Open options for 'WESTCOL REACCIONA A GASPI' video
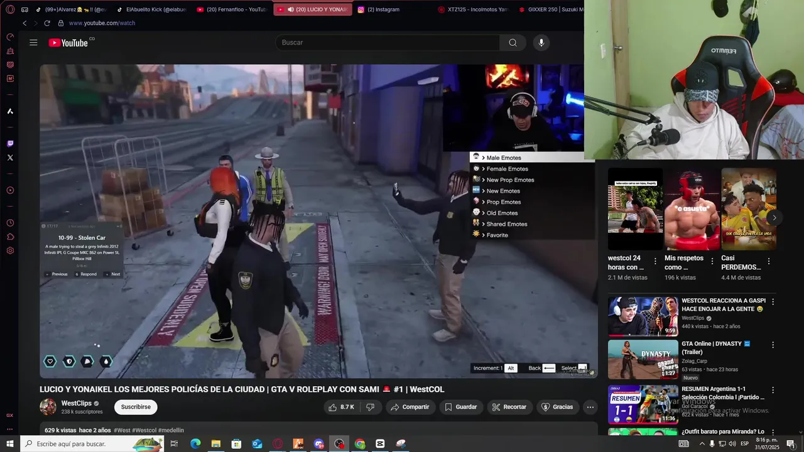The width and height of the screenshot is (804, 452). (x=773, y=302)
